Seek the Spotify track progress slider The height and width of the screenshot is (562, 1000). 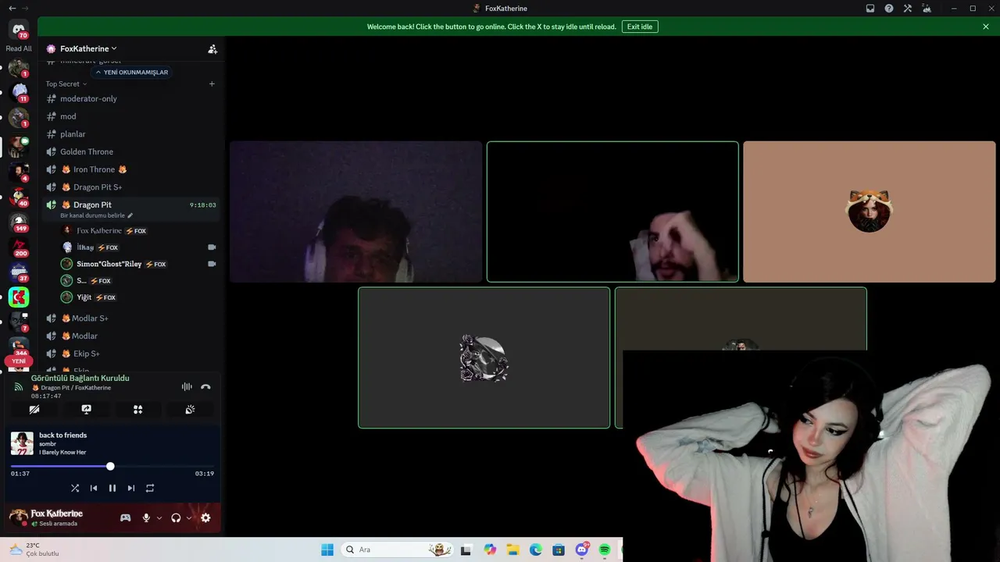[x=112, y=466]
